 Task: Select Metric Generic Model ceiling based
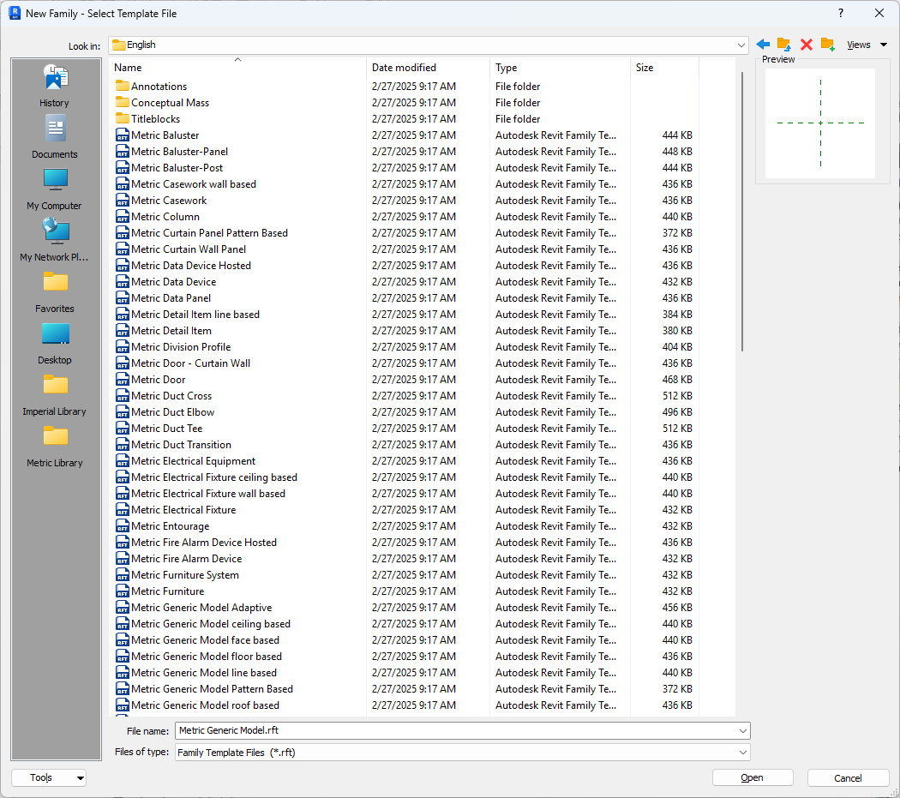[x=211, y=624]
